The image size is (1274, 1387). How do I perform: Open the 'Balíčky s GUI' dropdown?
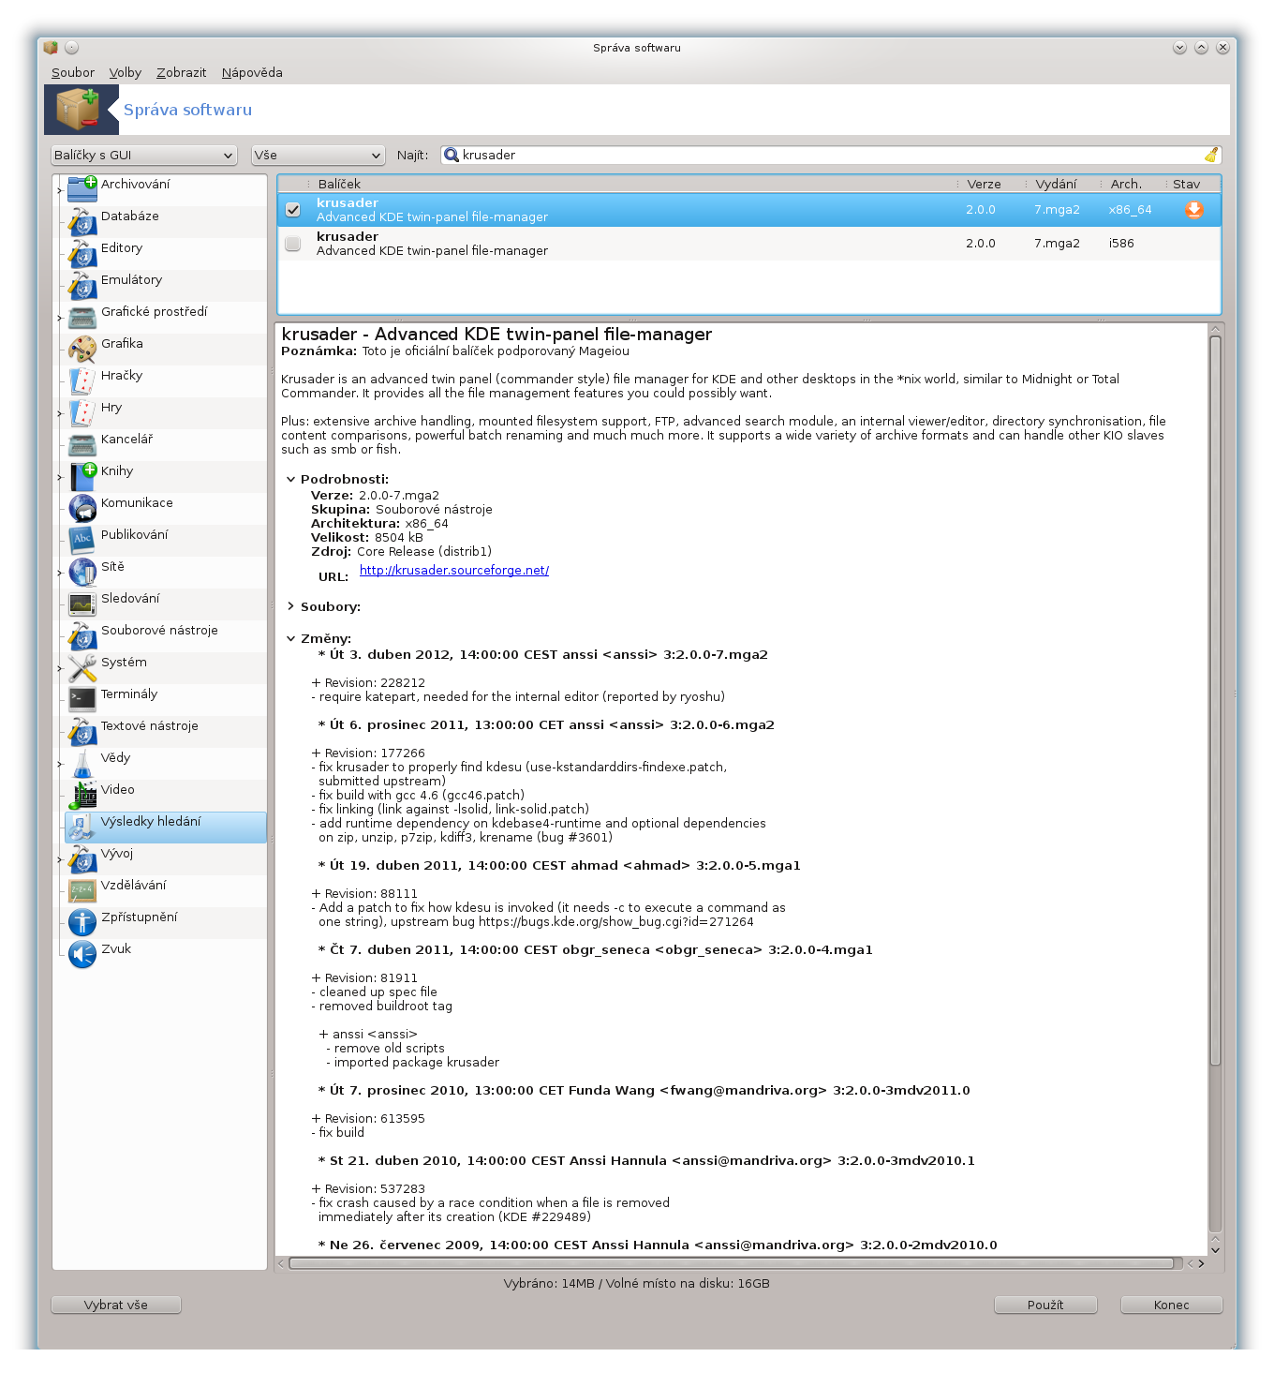pos(143,156)
